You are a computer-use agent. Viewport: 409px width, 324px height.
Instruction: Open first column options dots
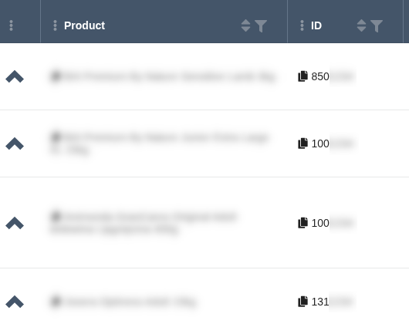pyautogui.click(x=12, y=25)
